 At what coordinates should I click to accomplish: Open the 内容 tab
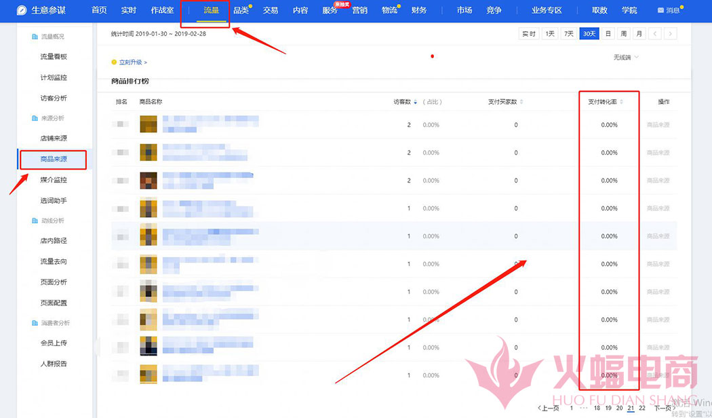pos(300,10)
